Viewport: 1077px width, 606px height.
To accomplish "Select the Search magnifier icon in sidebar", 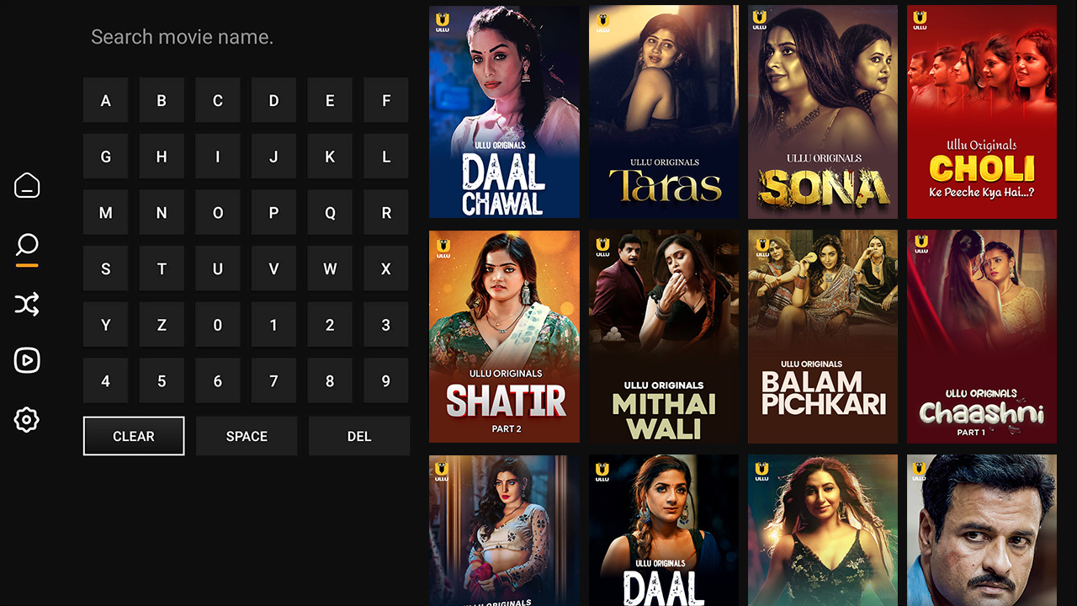I will (x=27, y=246).
